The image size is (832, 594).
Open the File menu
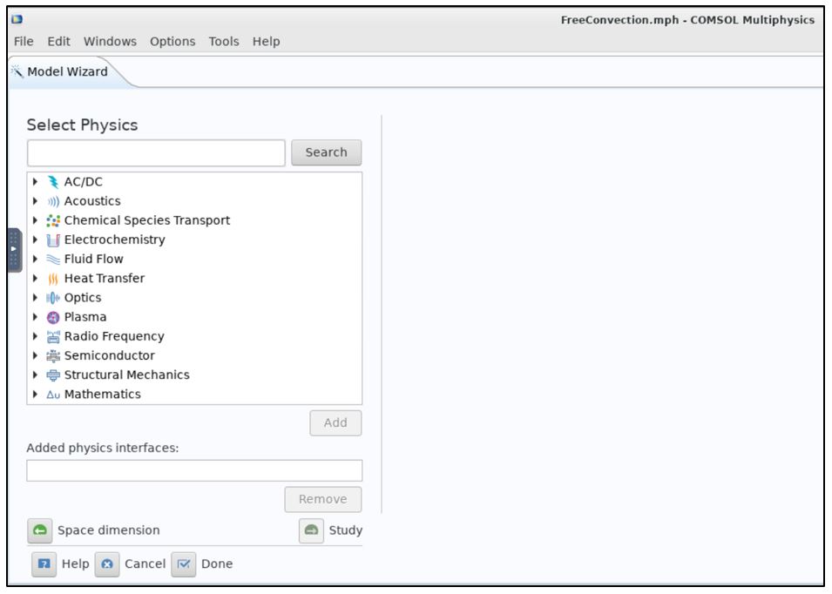click(24, 41)
